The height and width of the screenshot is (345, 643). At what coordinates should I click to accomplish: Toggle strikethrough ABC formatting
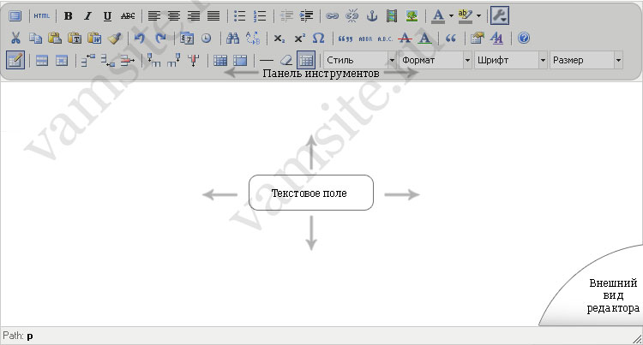click(128, 16)
